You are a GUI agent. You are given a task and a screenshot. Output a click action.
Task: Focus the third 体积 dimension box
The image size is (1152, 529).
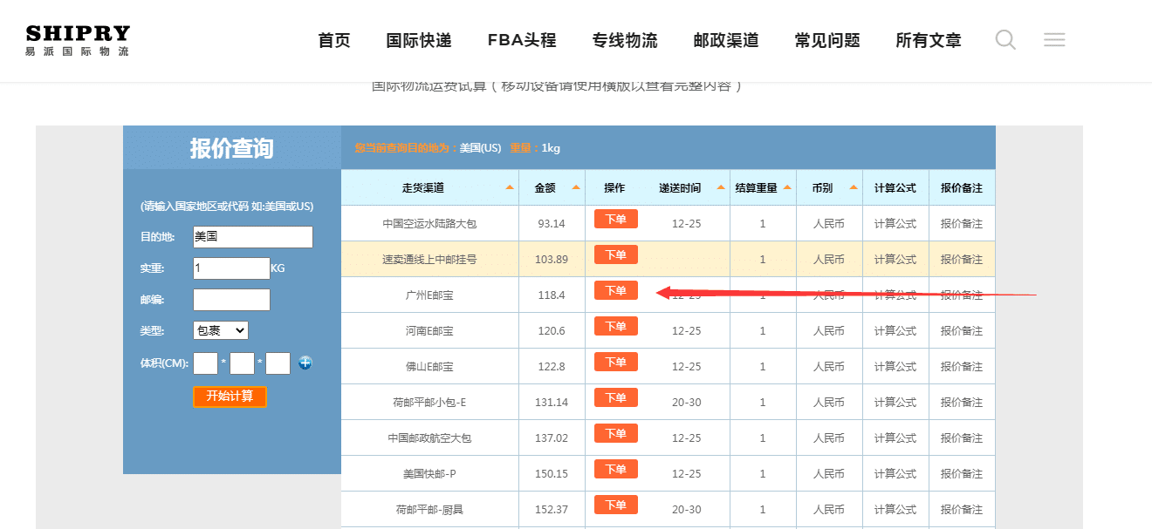(278, 363)
